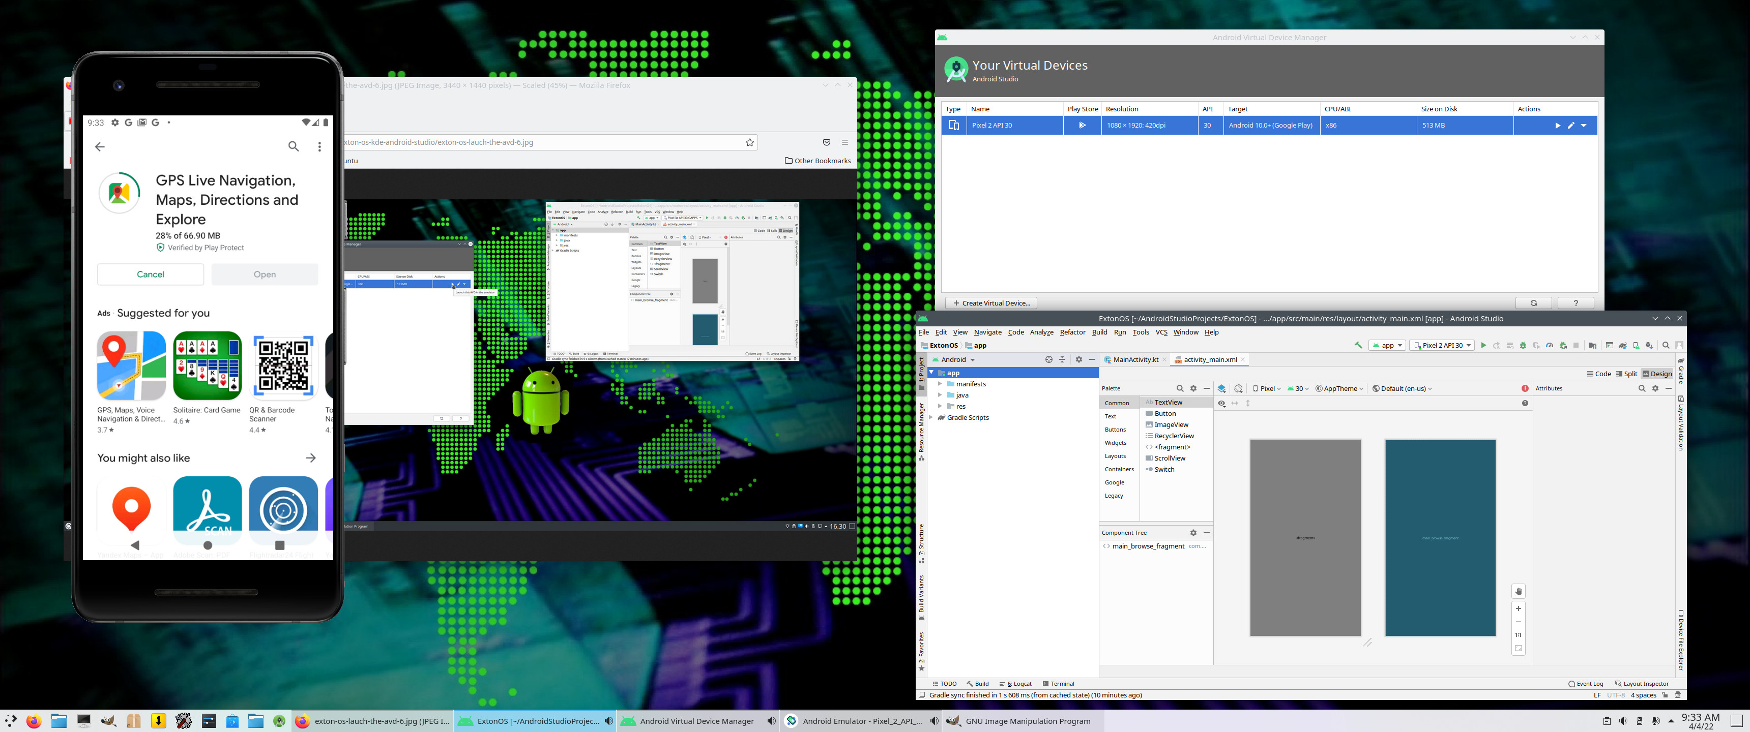The image size is (1750, 732).
Task: Switch editor to Design view mode
Action: tap(1657, 374)
